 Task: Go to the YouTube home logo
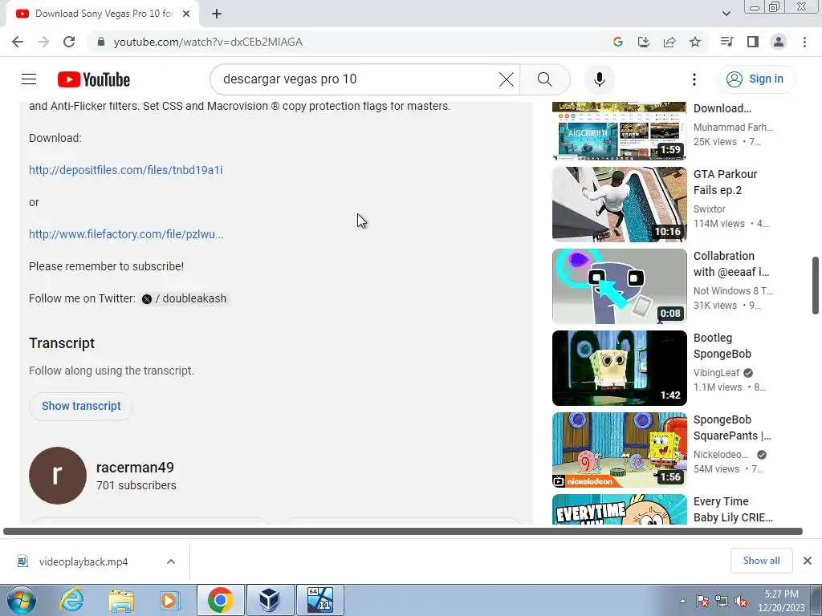[x=94, y=79]
